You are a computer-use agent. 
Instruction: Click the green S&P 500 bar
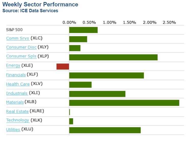pyautogui.click(x=83, y=30)
